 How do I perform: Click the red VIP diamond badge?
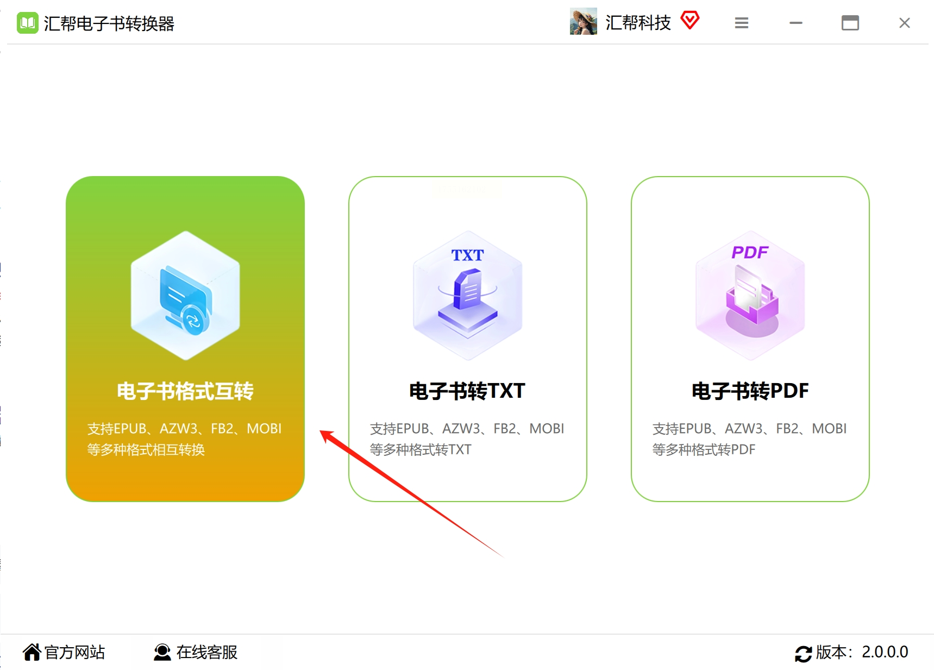coord(690,21)
